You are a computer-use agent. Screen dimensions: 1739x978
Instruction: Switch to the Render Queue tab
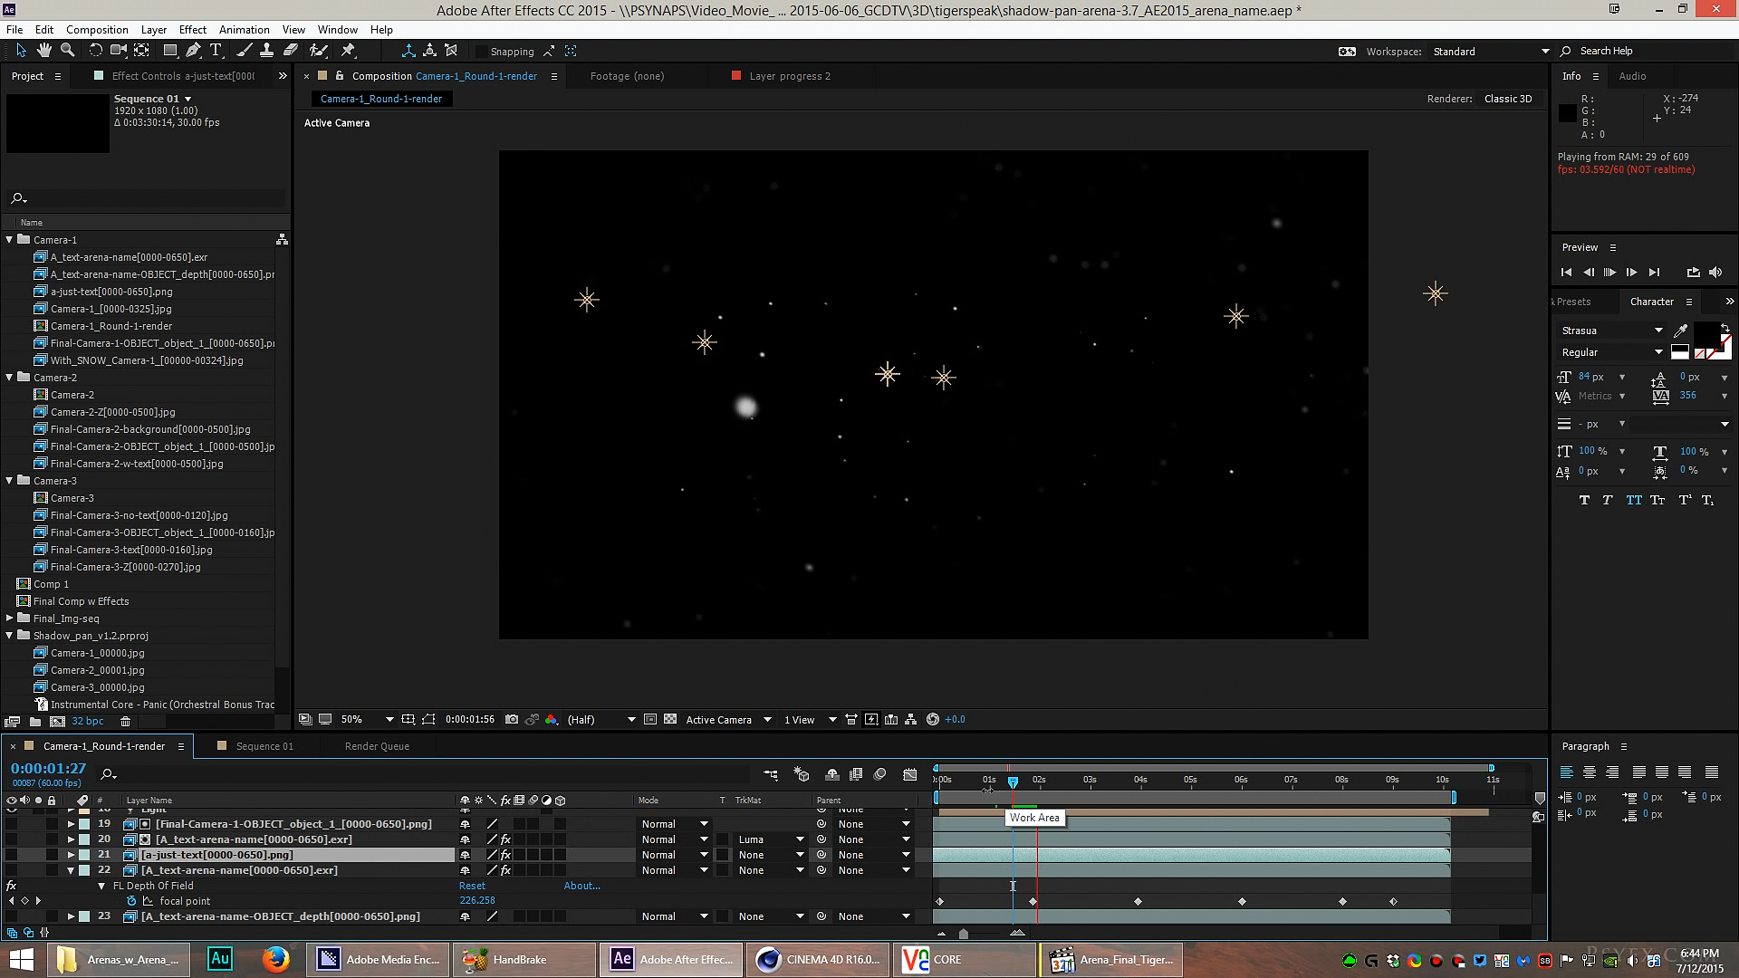[x=377, y=746]
